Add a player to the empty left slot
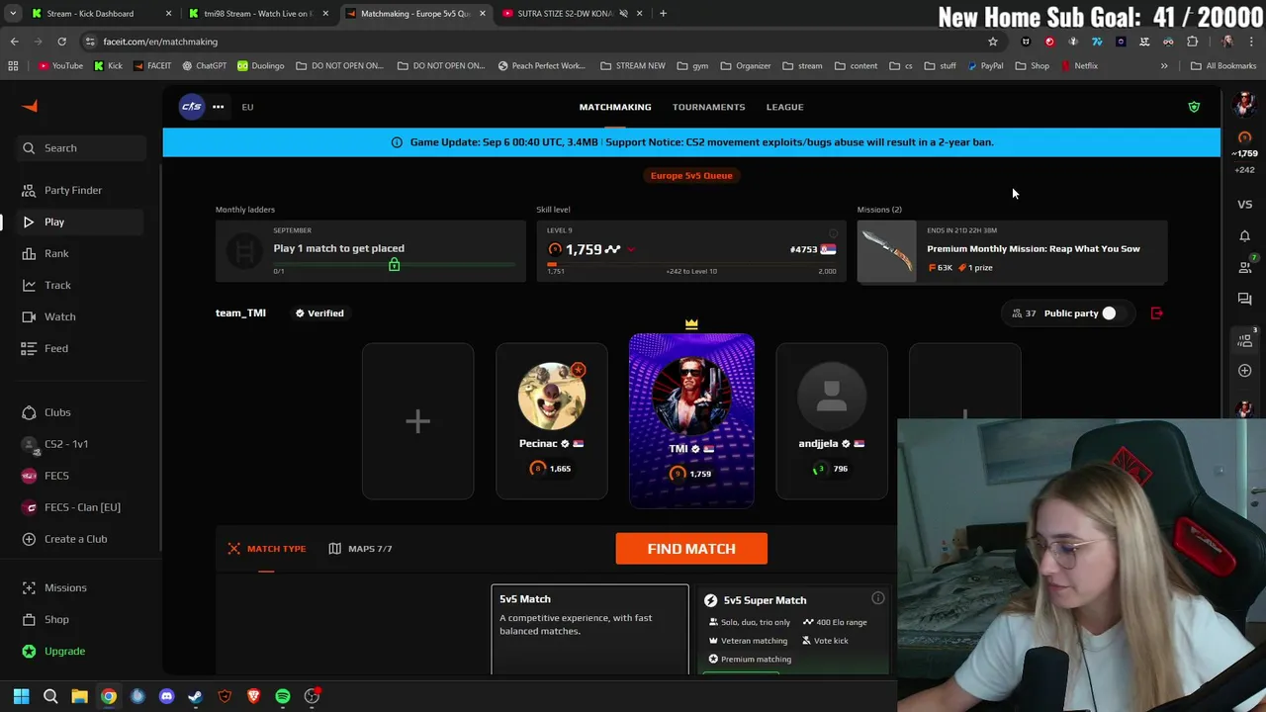Viewport: 1266px width, 712px height. tap(417, 421)
